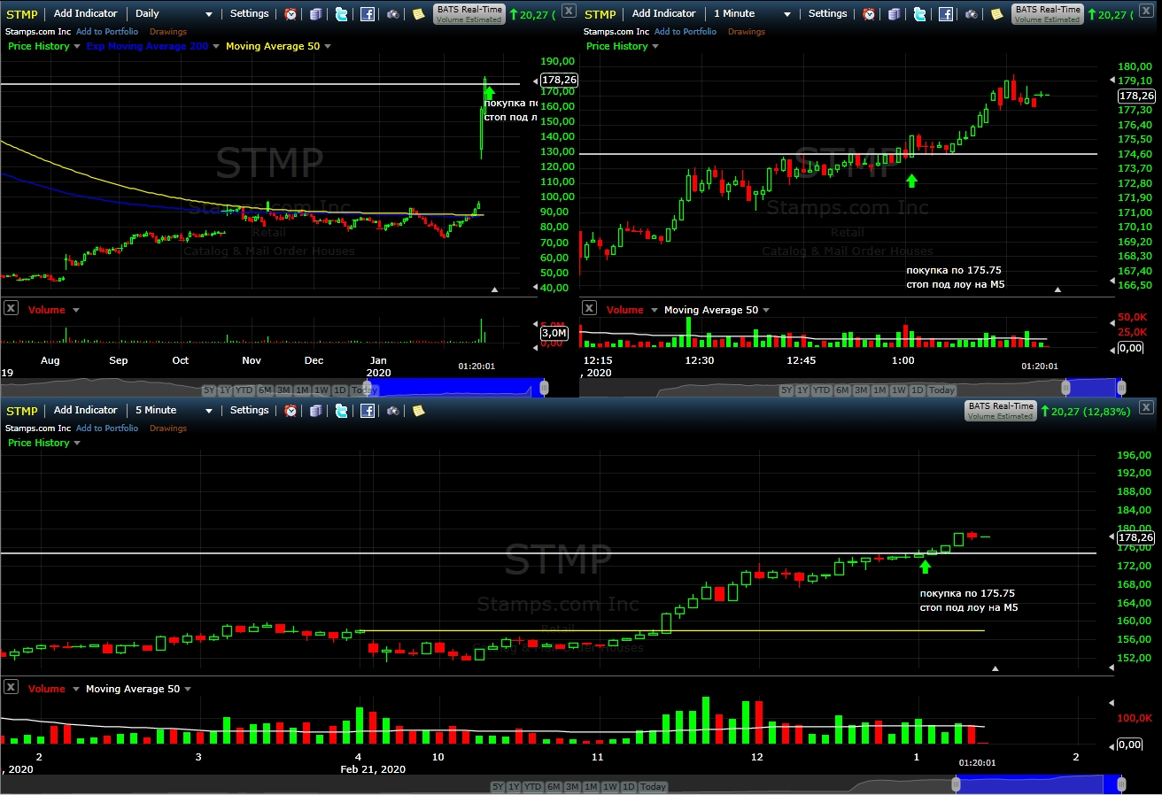Image resolution: width=1162 pixels, height=795 pixels.
Task: Click Add Indicator in 5 Minute chart
Action: click(x=85, y=411)
